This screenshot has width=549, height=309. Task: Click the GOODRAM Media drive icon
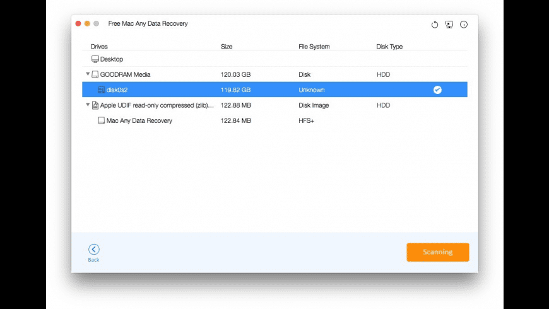coord(95,74)
